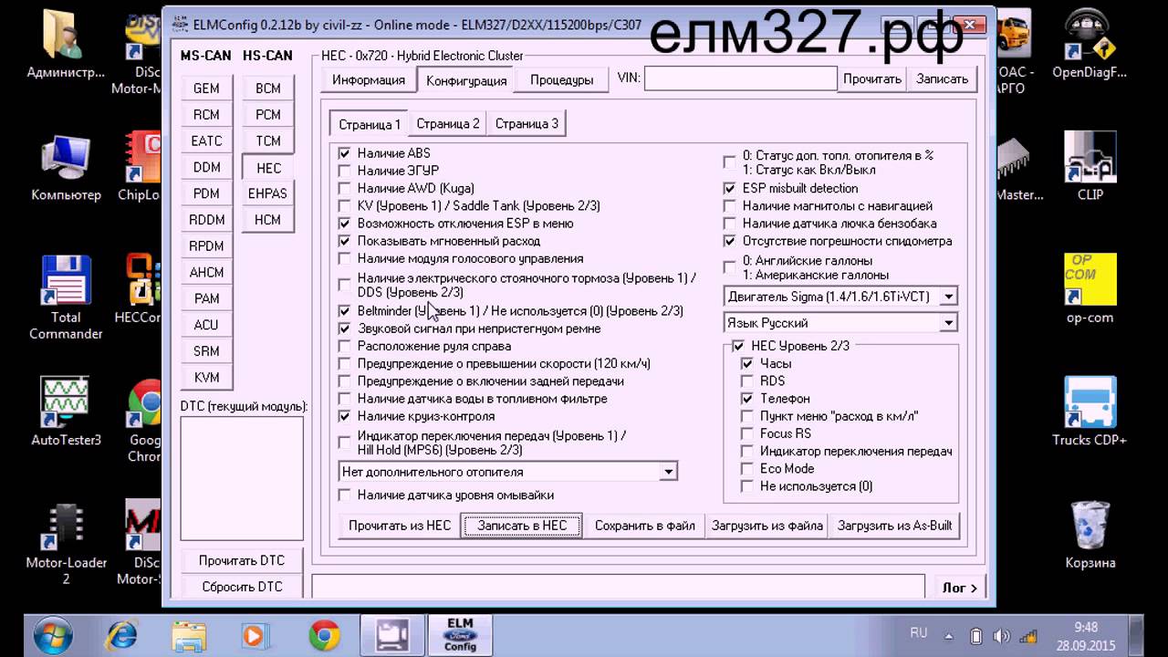Toggle the Телефон checkbox
The image size is (1168, 657).
pos(747,399)
